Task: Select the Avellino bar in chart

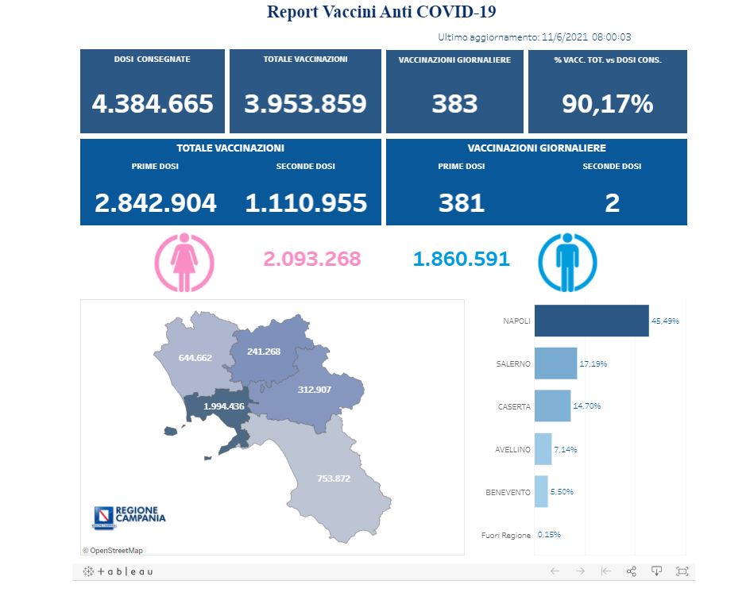Action: pyautogui.click(x=543, y=449)
